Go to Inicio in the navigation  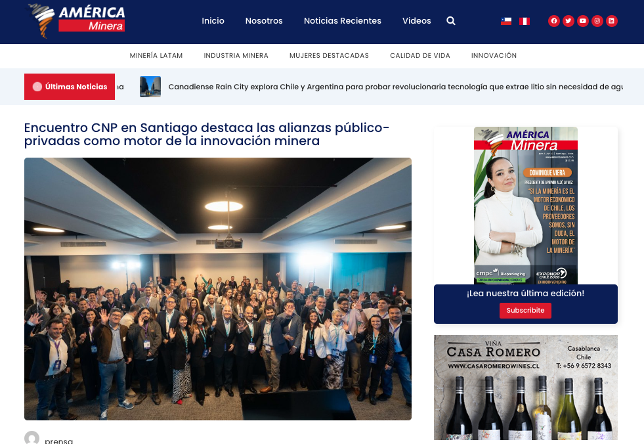tap(213, 21)
